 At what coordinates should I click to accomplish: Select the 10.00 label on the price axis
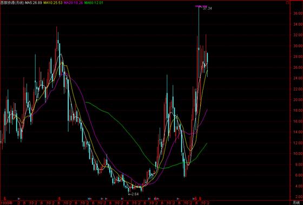tap(298, 154)
